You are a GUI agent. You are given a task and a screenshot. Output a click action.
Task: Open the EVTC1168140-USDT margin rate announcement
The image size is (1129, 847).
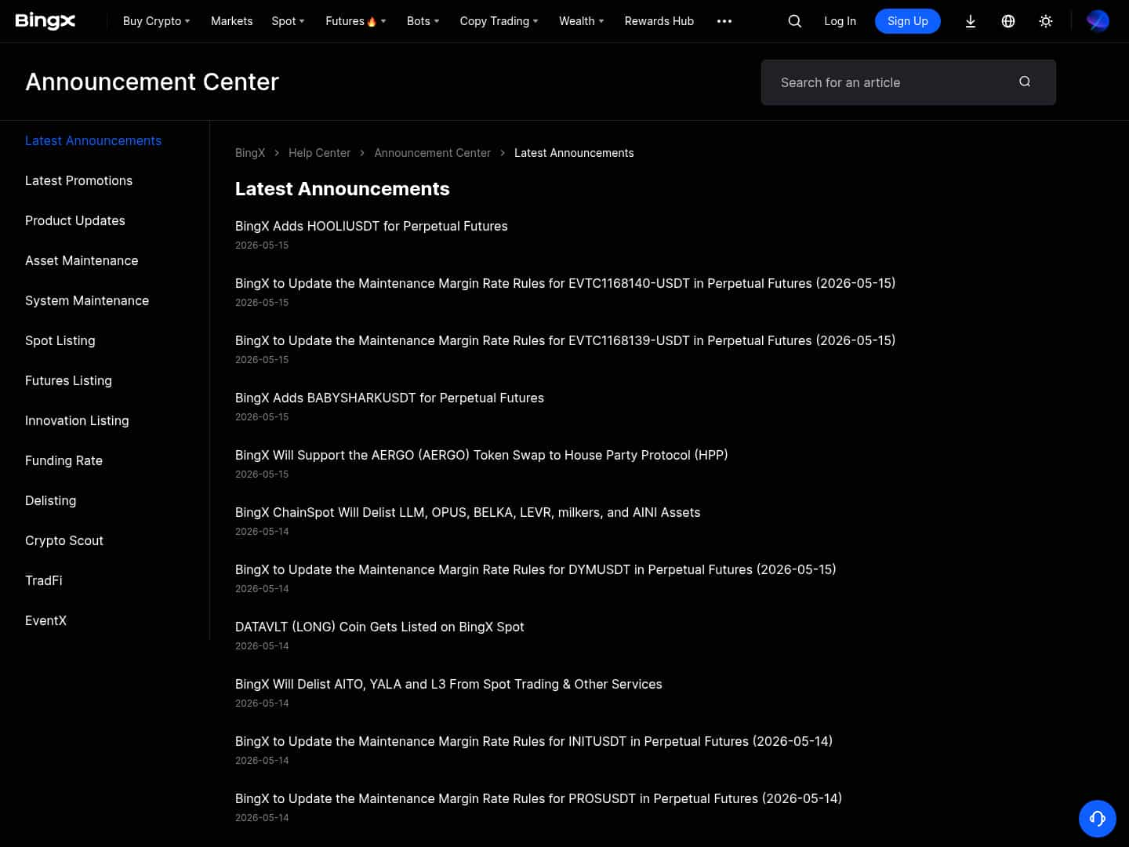[x=565, y=283]
